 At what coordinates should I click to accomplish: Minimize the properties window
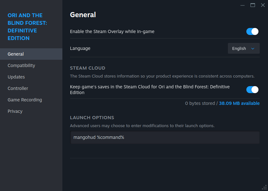pos(242,5)
